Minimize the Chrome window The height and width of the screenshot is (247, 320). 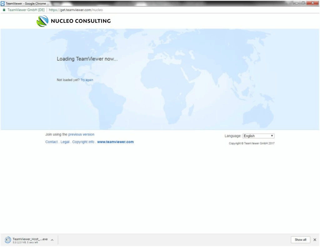coord(296,3)
